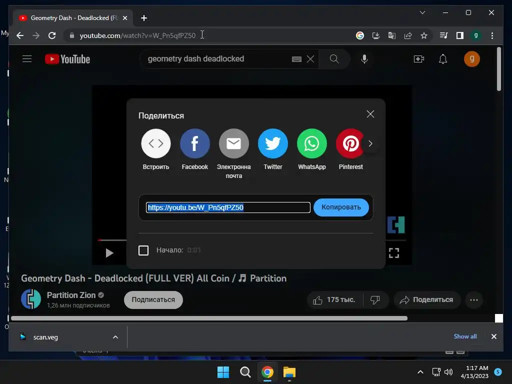Open the volume tray icon
The height and width of the screenshot is (384, 512).
tap(448, 372)
